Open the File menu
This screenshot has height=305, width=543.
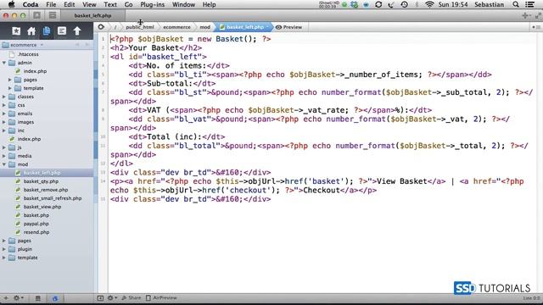pyautogui.click(x=51, y=4)
